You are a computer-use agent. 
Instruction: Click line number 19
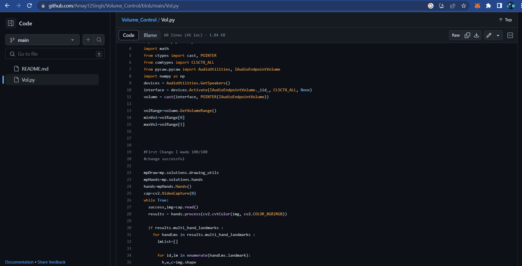pos(129,152)
